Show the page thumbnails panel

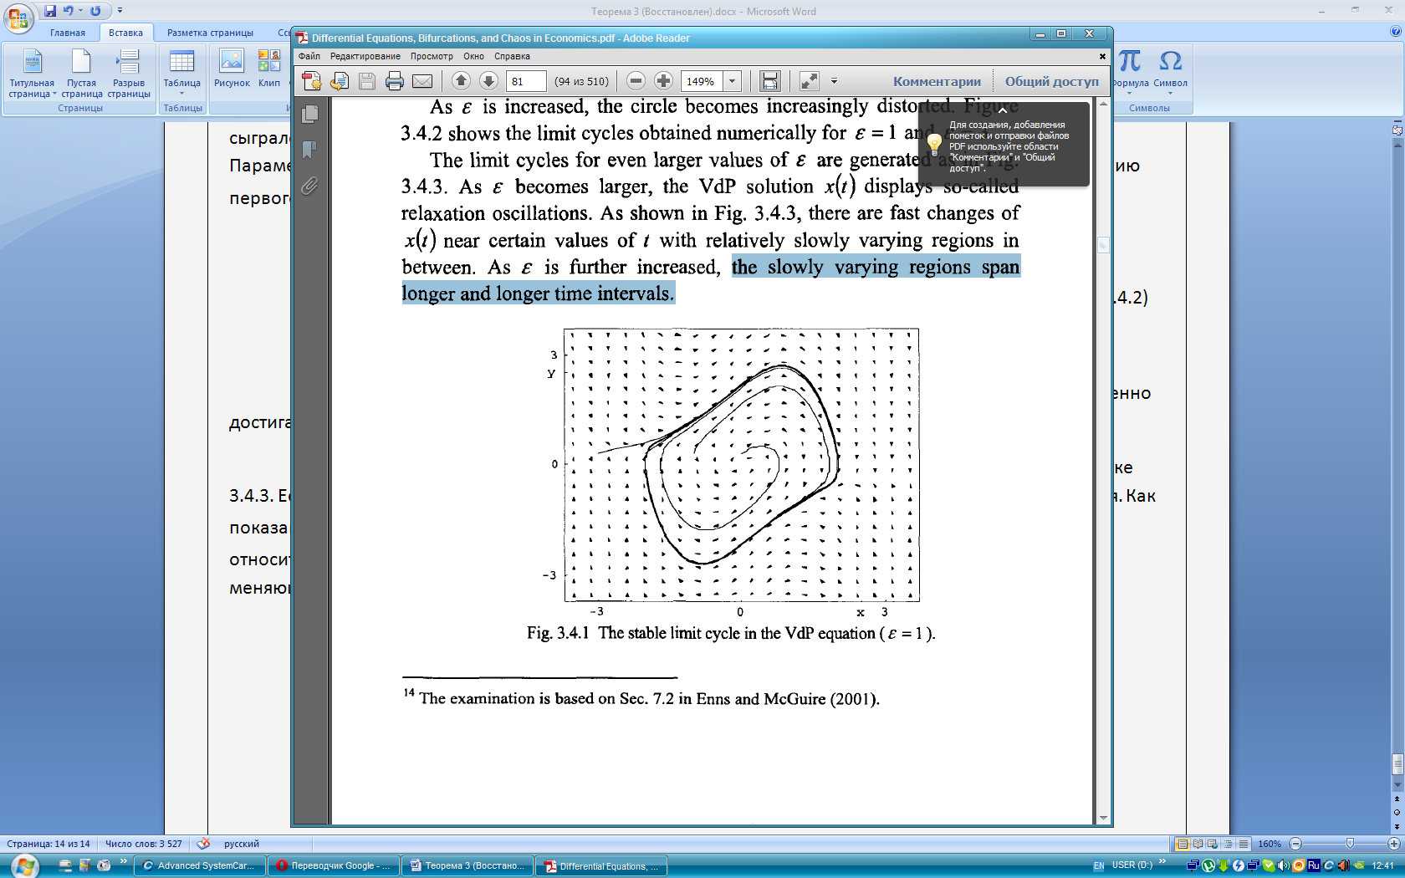[x=309, y=114]
